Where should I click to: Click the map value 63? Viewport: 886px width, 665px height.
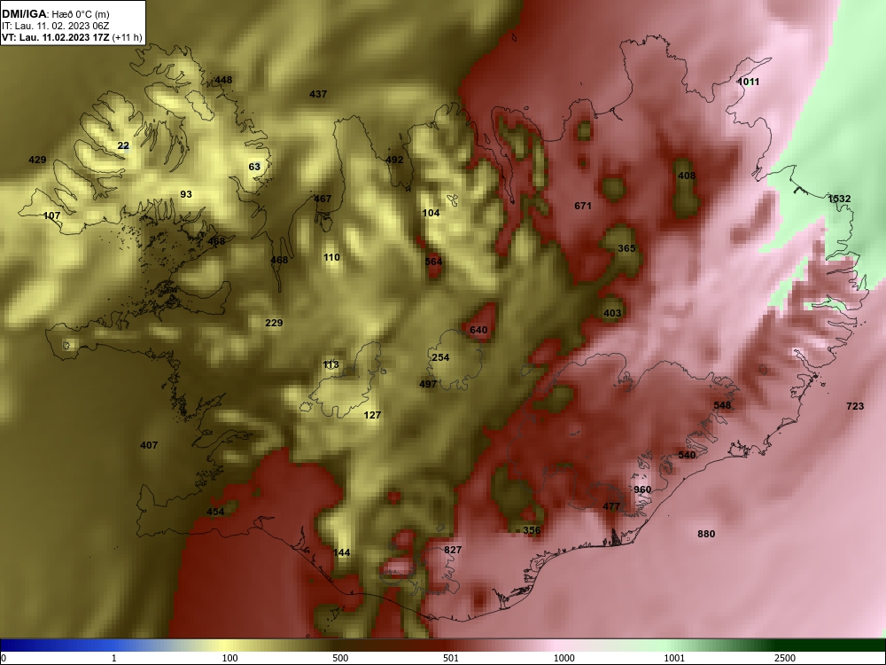point(254,167)
